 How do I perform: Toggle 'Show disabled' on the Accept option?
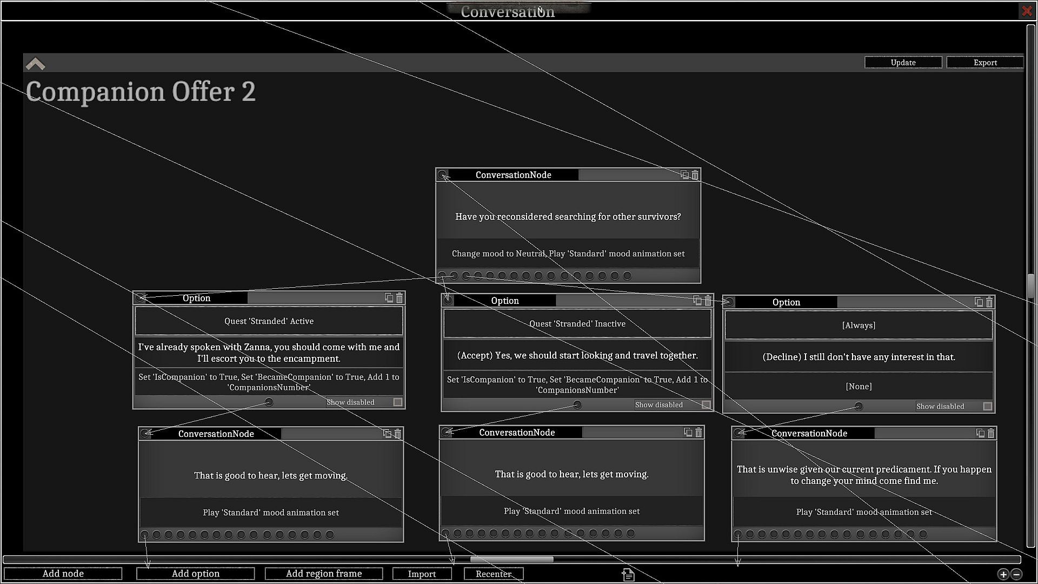point(706,405)
